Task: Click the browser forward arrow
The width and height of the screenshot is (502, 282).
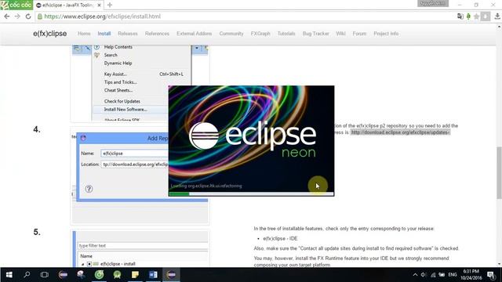Action: tap(17, 16)
